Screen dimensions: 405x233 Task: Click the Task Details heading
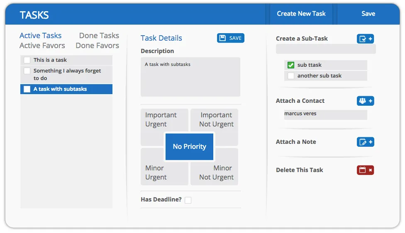[x=161, y=38]
